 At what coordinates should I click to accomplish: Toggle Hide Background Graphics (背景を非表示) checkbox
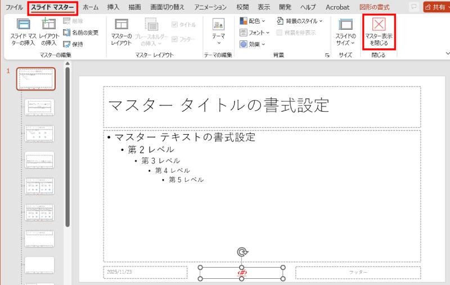point(296,33)
